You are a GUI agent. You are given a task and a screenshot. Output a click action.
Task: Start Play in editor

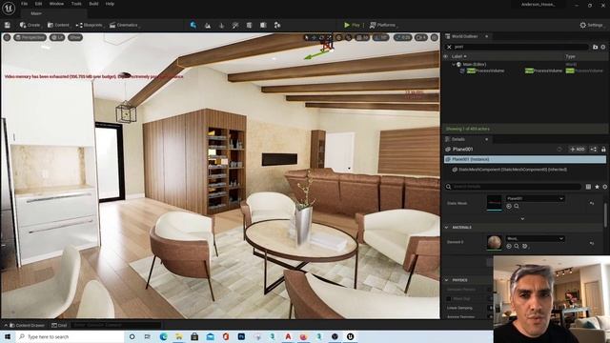pyautogui.click(x=352, y=25)
